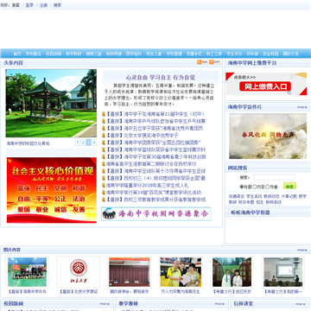Select the 内容 search radio button
The width and height of the screenshot is (311, 311).
(255, 187)
